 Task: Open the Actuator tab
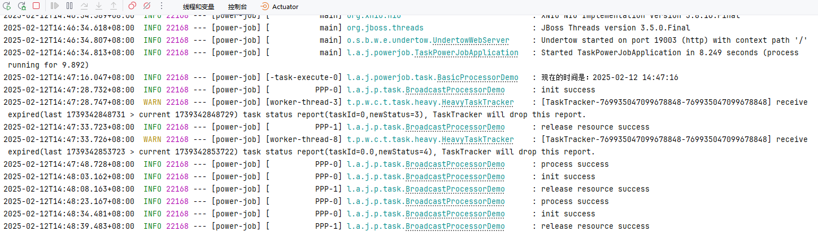point(280,7)
